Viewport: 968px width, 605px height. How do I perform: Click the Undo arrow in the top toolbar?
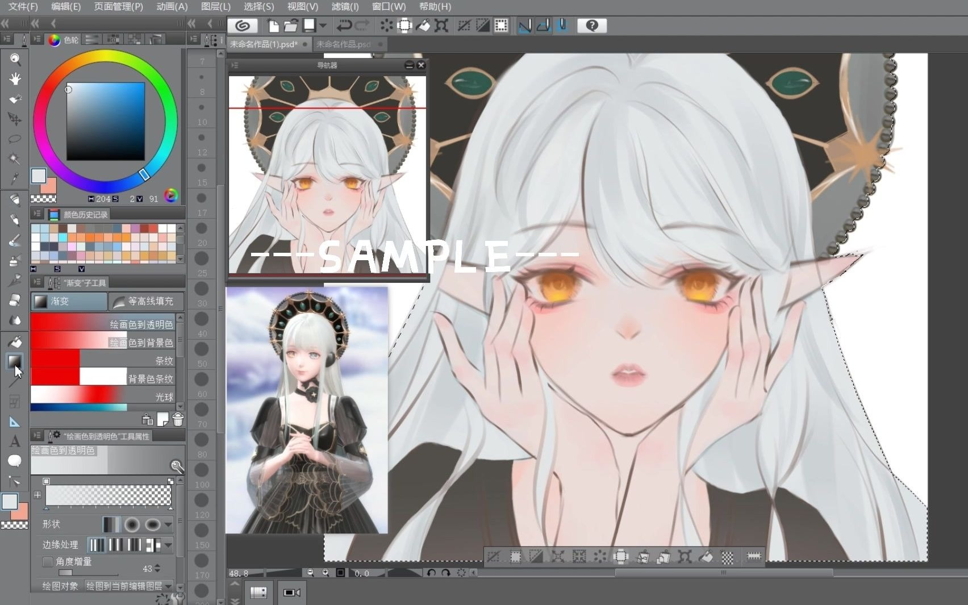tap(344, 26)
